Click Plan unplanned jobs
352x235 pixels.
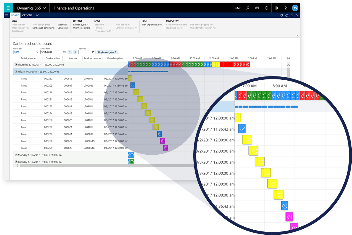pyautogui.click(x=152, y=25)
